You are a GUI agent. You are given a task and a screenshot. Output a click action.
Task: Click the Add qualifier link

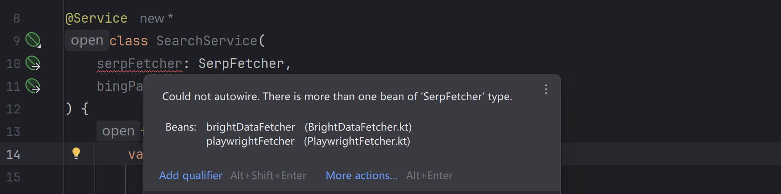coord(191,175)
